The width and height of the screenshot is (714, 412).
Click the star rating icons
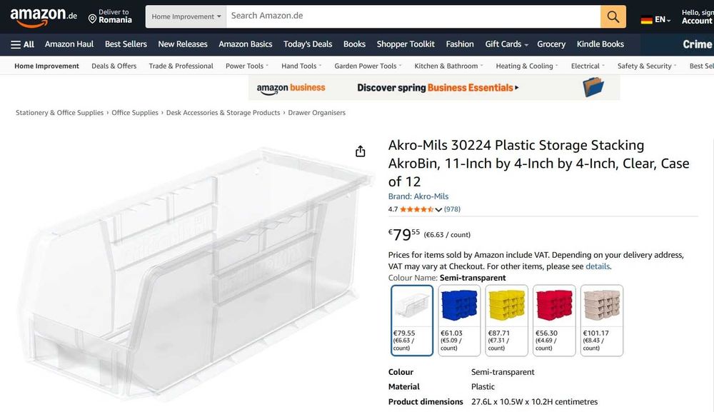pos(417,209)
